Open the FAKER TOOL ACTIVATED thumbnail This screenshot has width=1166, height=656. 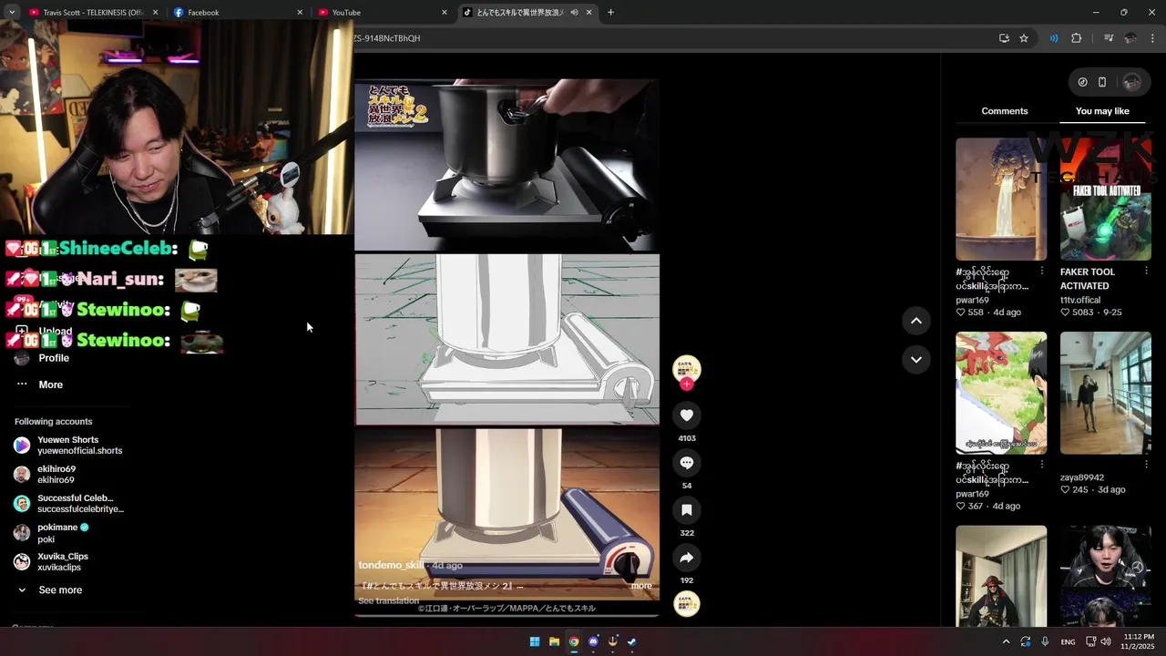1106,199
